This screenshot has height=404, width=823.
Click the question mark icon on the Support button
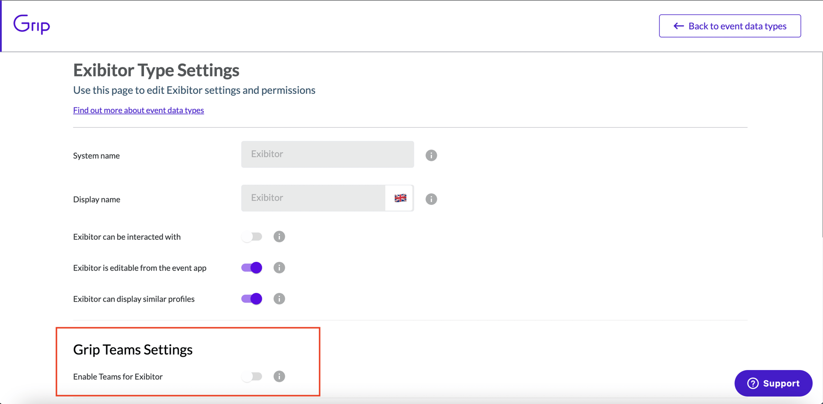[753, 383]
